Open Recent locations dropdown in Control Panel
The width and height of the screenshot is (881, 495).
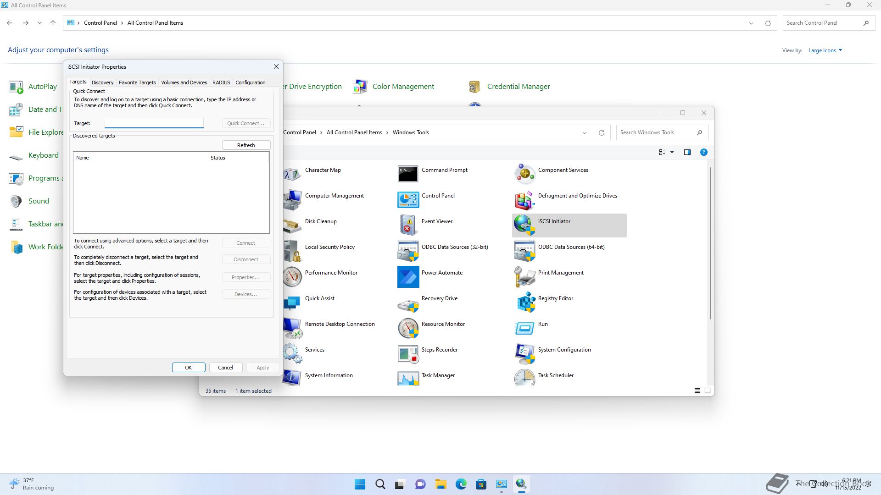click(39, 23)
